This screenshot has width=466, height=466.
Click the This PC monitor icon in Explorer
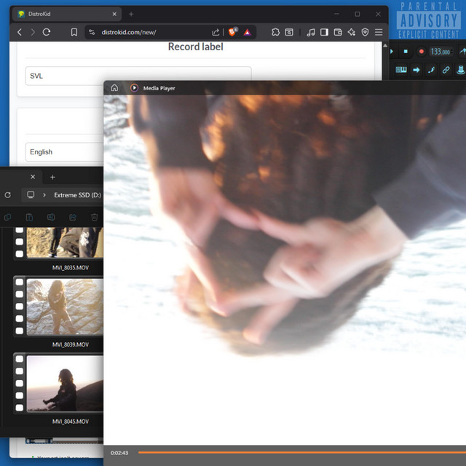[x=31, y=194]
